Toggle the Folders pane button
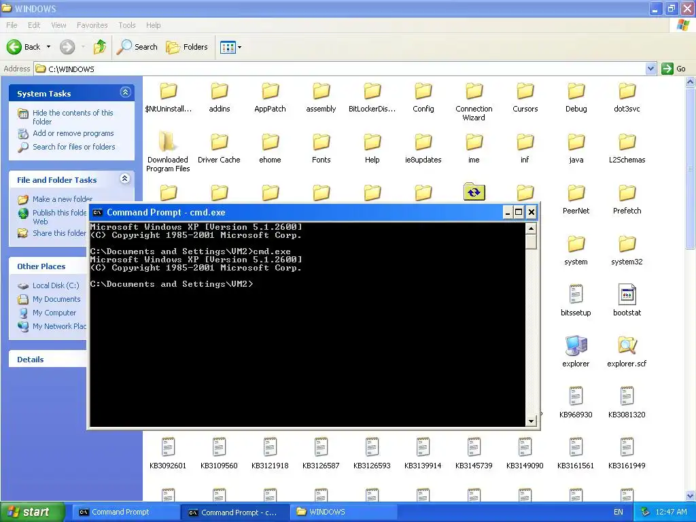 (187, 47)
